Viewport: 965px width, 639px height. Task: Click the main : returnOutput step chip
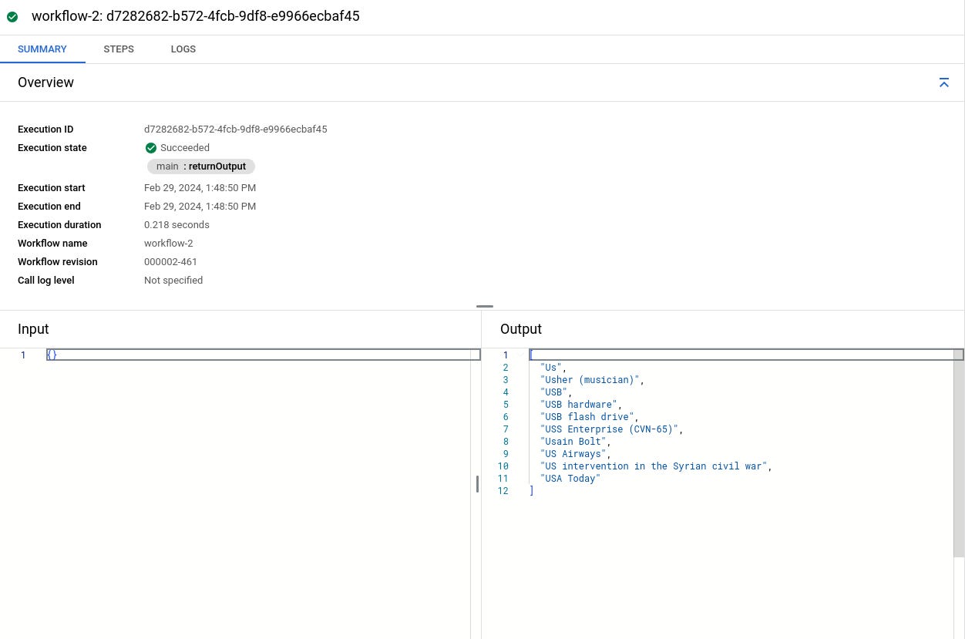coord(201,166)
